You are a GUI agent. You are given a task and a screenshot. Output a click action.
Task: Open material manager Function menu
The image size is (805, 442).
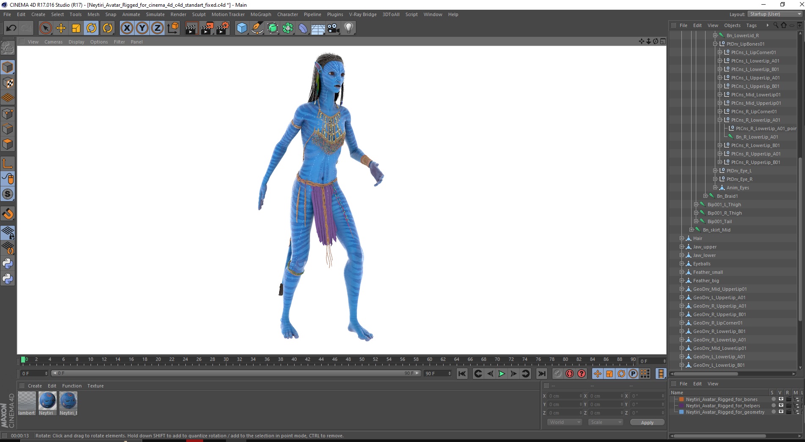click(x=72, y=386)
